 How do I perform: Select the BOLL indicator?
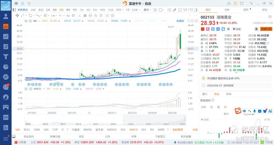tap(27, 130)
